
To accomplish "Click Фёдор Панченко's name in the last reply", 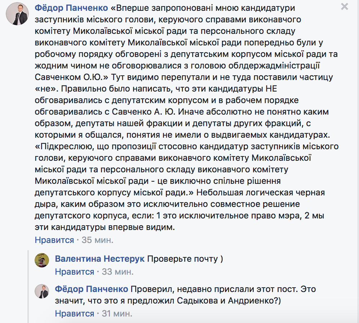I will pyautogui.click(x=91, y=289).
